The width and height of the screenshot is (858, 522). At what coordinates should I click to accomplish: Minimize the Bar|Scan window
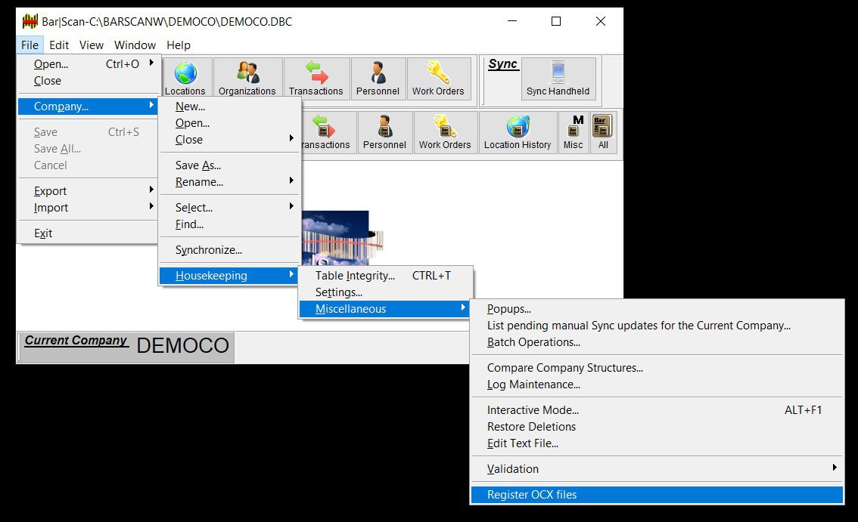click(x=512, y=21)
